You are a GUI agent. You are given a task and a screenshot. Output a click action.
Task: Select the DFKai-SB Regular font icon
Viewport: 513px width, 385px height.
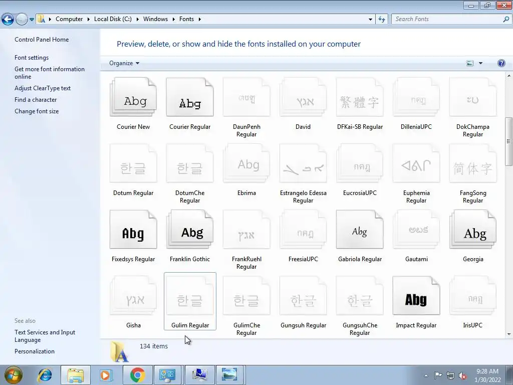click(x=360, y=97)
